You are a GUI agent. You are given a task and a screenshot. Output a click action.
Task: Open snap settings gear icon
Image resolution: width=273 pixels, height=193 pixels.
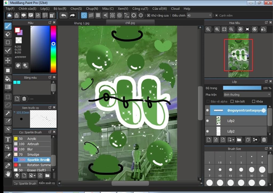point(141,15)
